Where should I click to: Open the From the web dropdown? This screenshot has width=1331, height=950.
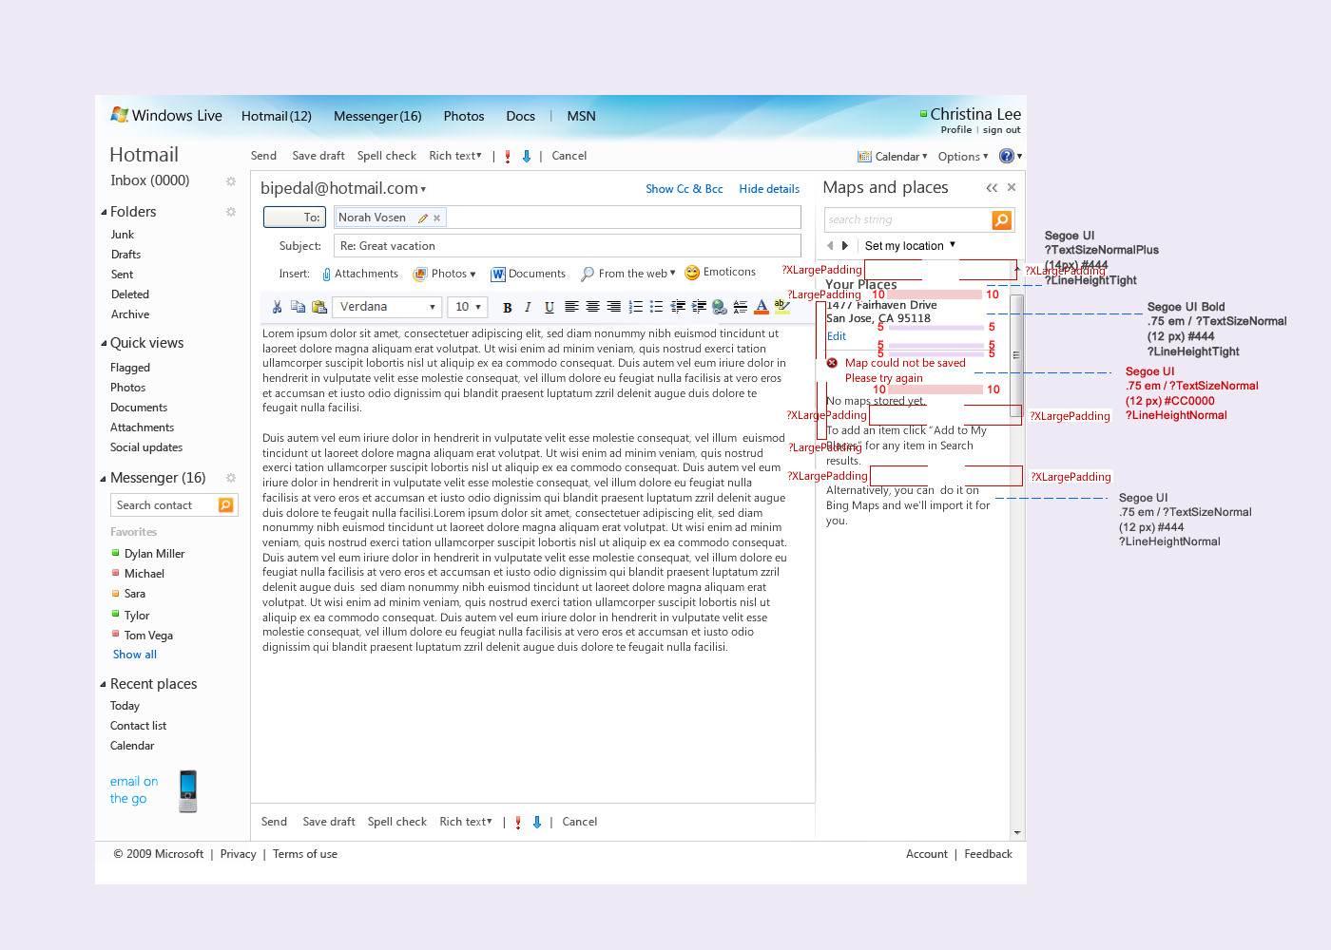click(628, 274)
